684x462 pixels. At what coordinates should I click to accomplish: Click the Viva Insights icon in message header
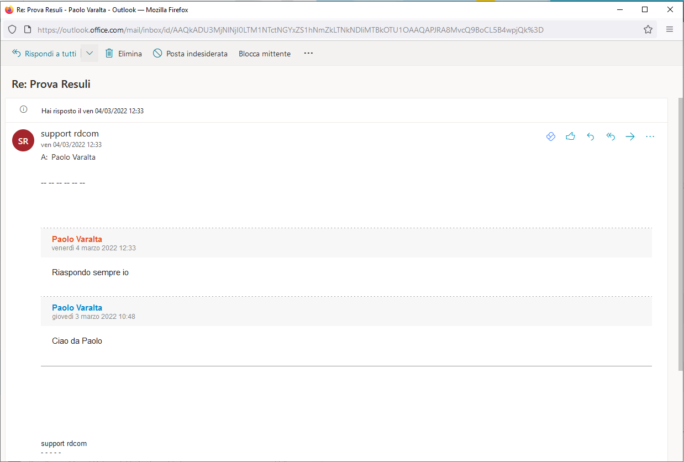click(x=550, y=136)
